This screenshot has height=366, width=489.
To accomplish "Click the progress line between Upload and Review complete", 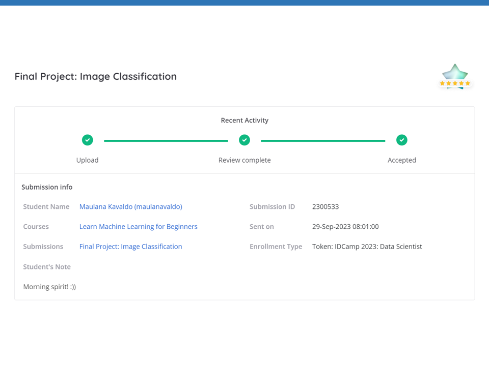I will 166,141.
